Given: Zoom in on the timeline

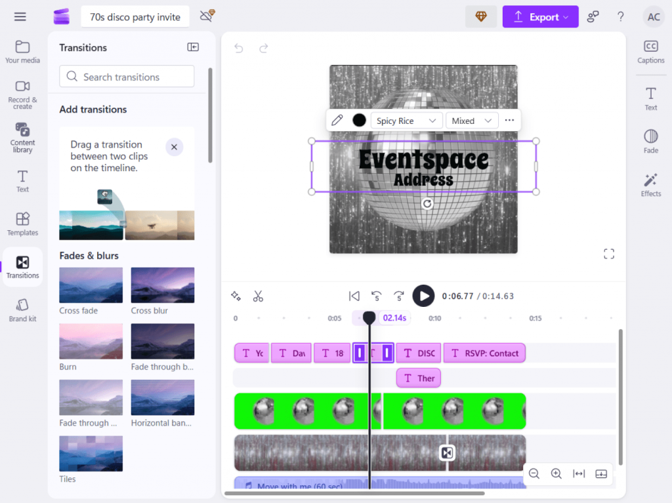Looking at the screenshot, I should pyautogui.click(x=556, y=473).
